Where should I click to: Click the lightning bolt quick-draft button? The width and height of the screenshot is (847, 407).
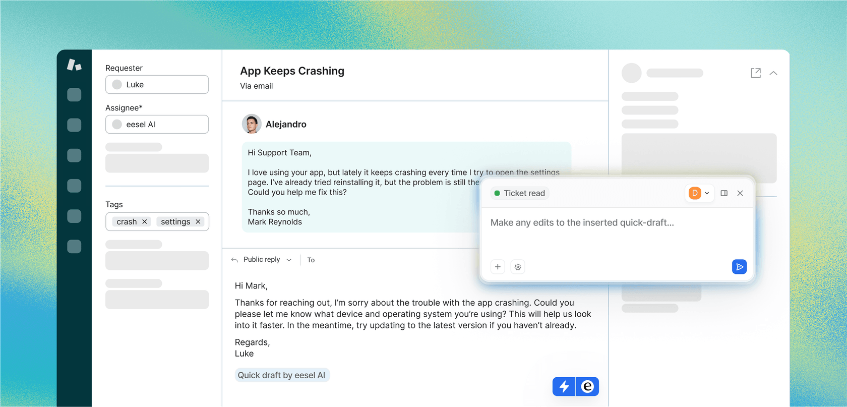coord(564,387)
